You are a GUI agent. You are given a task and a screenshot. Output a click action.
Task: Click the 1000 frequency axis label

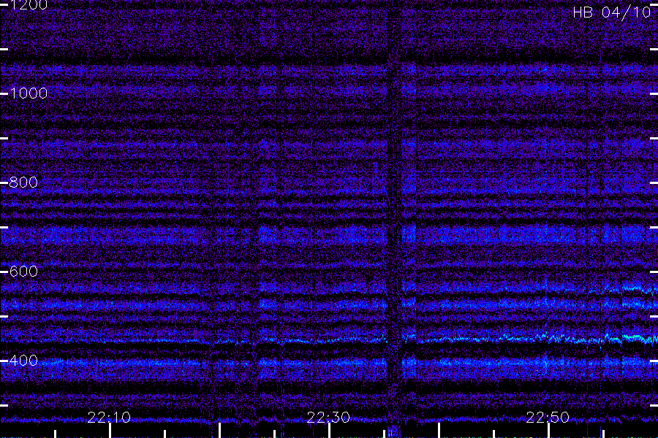(x=29, y=93)
